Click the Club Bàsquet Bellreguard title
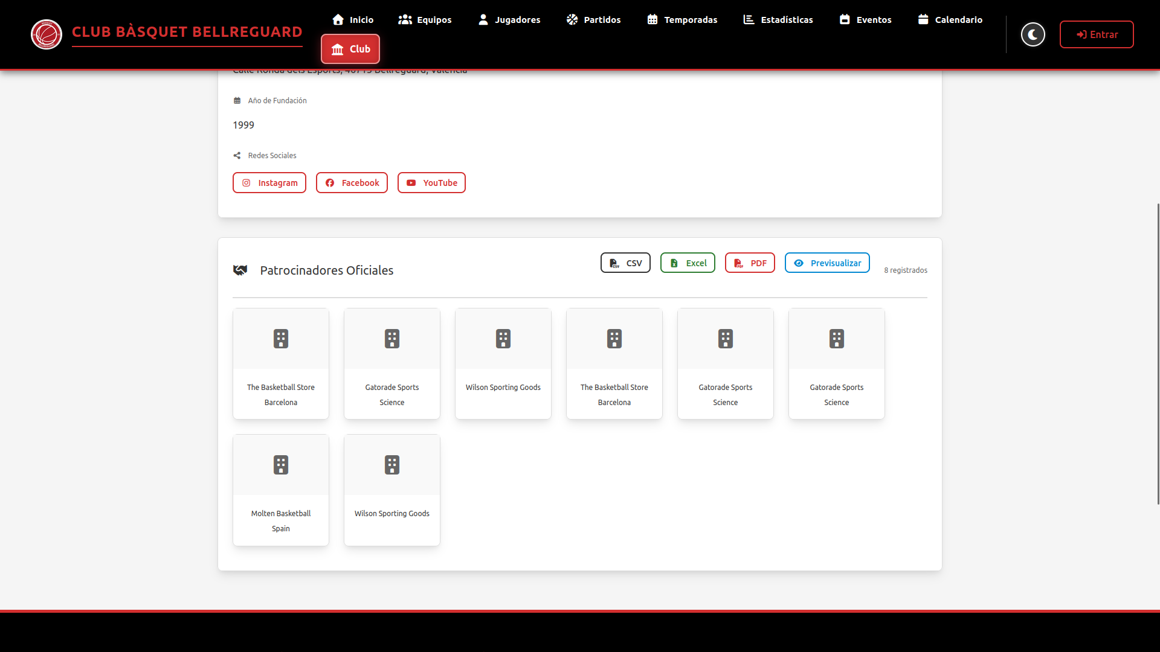1160x652 pixels. [x=187, y=32]
